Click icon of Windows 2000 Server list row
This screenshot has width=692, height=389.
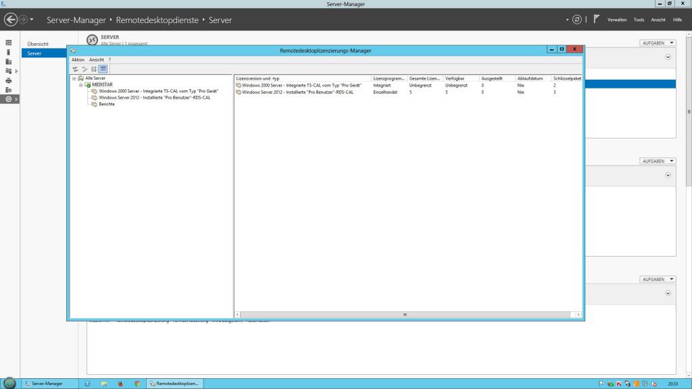pos(239,85)
